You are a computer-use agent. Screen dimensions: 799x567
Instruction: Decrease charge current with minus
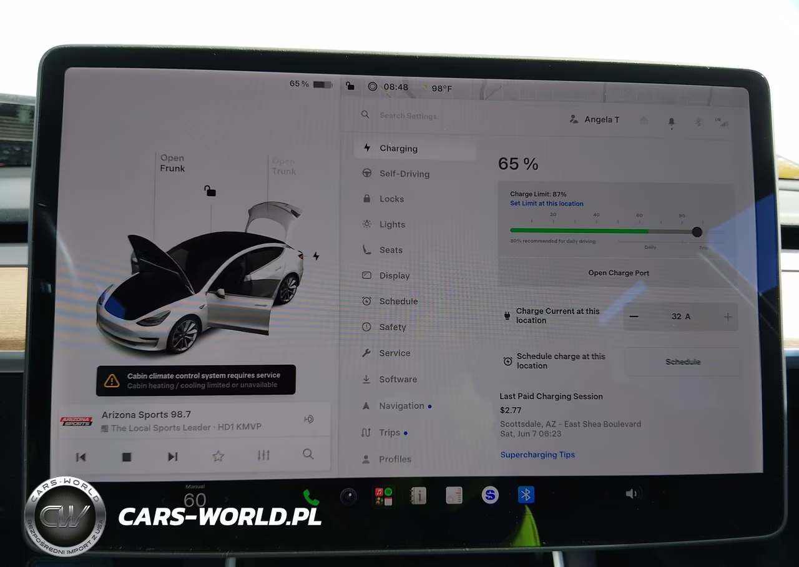coord(634,317)
